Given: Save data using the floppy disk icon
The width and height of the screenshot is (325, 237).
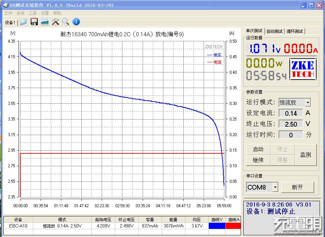Looking at the screenshot, I should point(34,22).
